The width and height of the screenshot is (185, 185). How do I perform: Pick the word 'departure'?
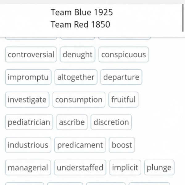point(121,77)
